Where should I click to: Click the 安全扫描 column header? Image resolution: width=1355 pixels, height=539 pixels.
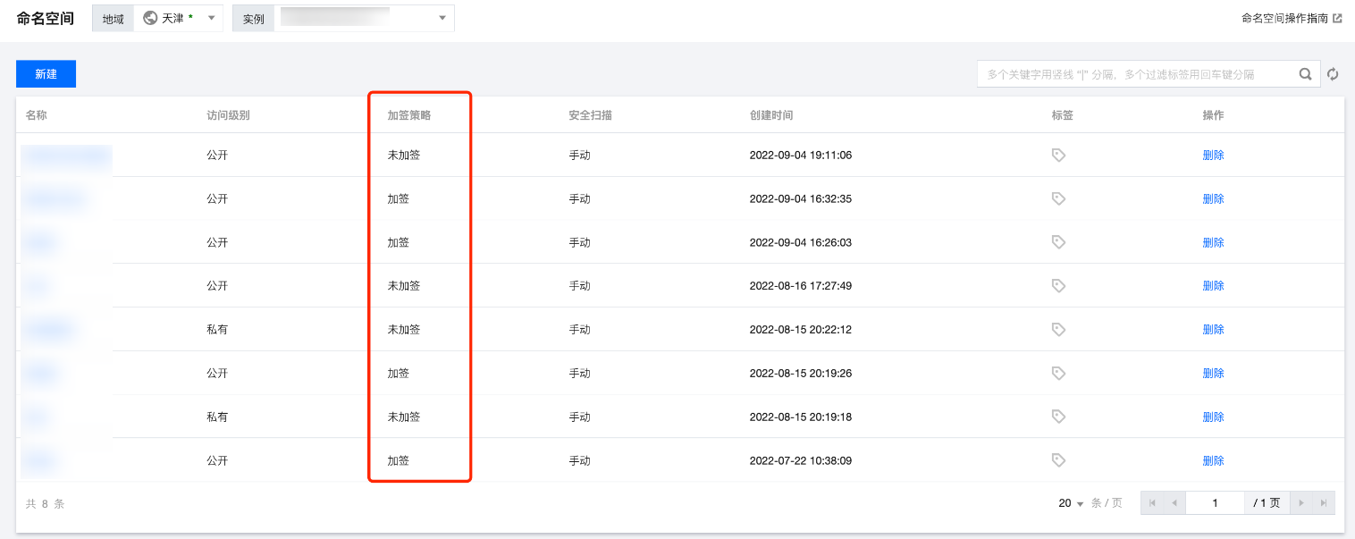[590, 115]
